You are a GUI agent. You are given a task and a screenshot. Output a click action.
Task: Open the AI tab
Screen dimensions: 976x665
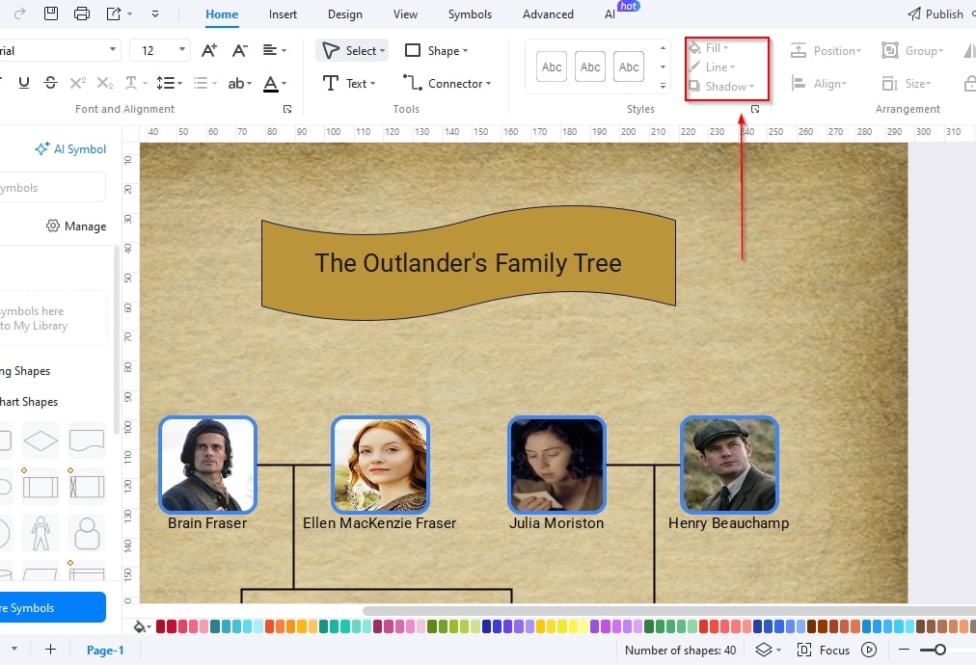click(x=610, y=13)
